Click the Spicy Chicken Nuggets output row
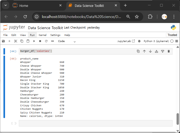The width and height of the screenshot is (180, 133). (x=42, y=113)
